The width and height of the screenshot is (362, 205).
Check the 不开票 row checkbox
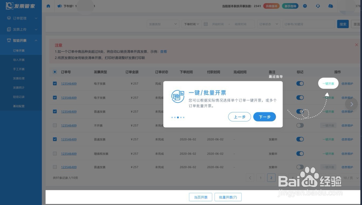(x=55, y=125)
